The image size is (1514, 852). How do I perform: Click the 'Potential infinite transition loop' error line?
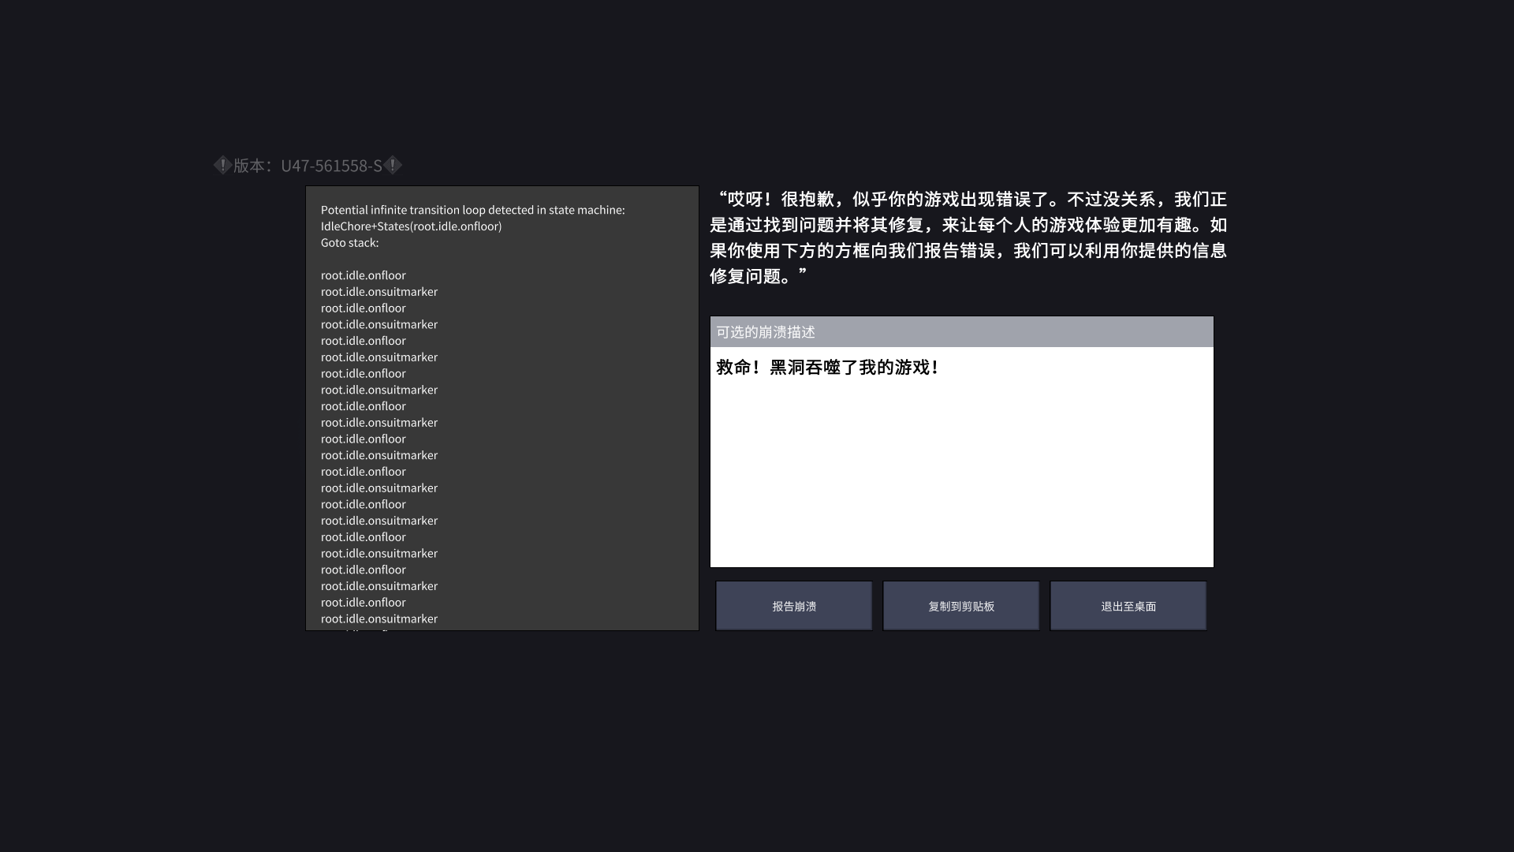pos(472,210)
